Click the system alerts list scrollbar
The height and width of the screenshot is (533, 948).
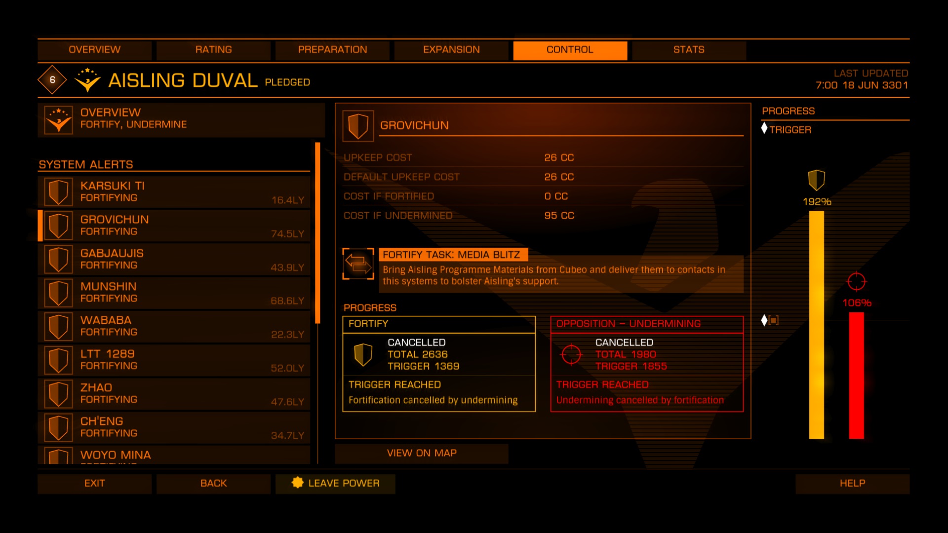(x=317, y=233)
